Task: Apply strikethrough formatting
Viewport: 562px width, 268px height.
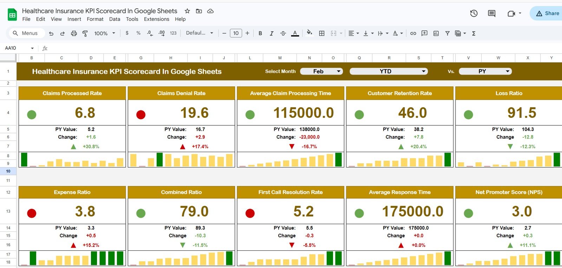Action: point(283,33)
